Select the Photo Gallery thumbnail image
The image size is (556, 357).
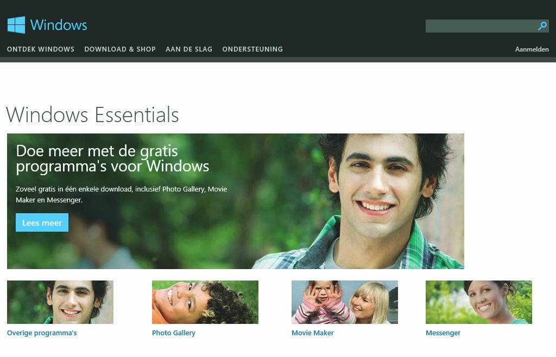tap(205, 302)
